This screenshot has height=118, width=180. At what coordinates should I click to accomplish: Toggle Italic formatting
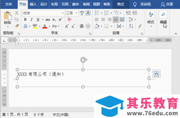point(32,20)
